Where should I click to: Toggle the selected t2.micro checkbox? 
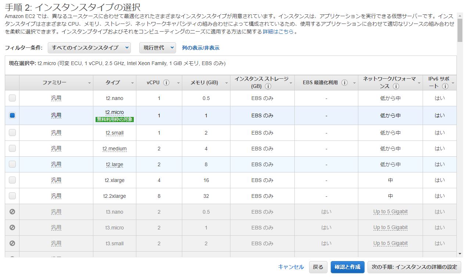(12, 115)
